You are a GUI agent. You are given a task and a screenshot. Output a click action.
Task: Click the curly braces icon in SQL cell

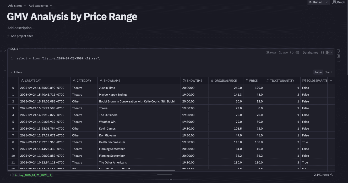point(292,53)
